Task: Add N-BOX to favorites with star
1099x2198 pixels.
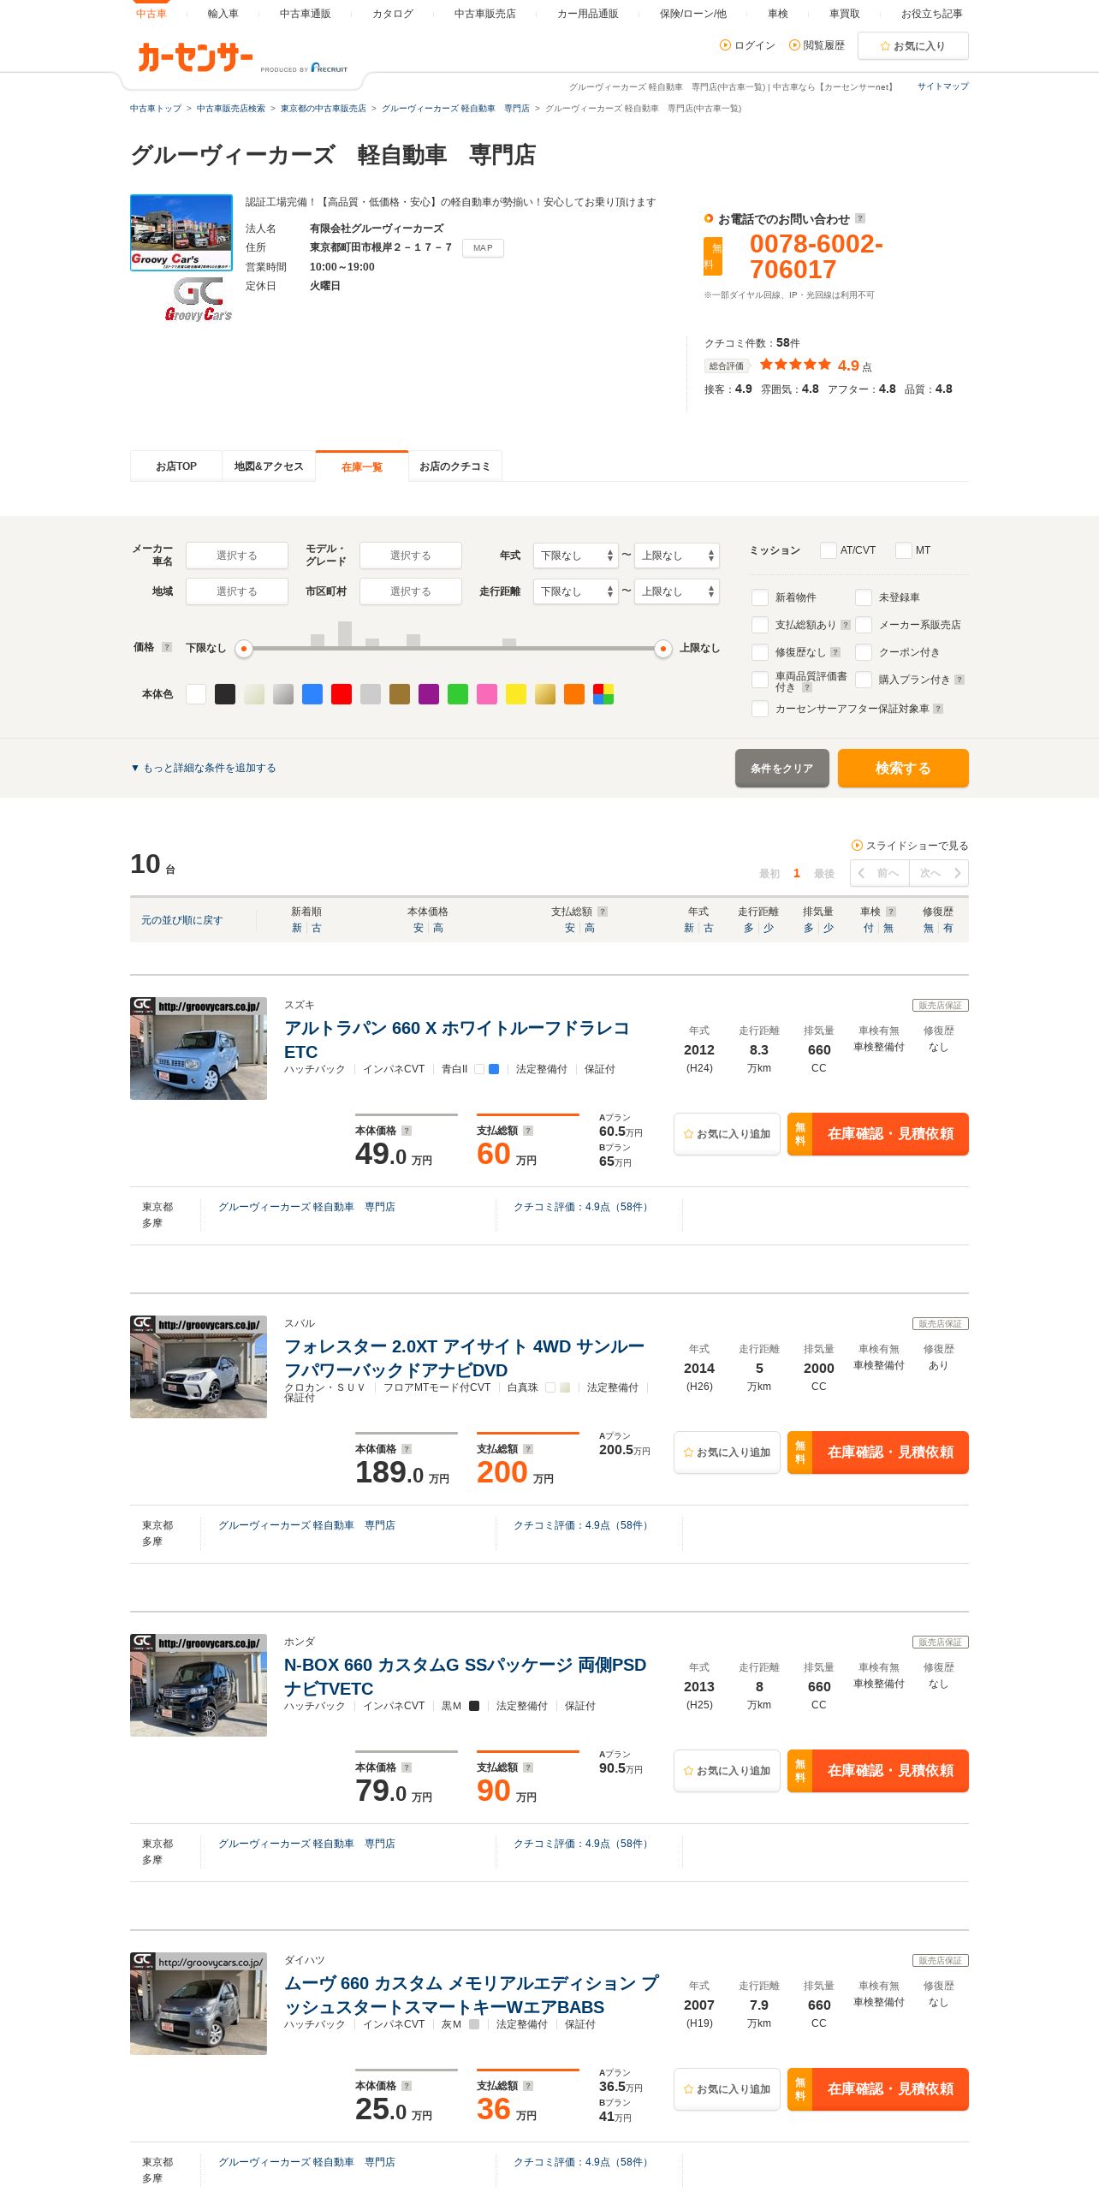Action: click(727, 1771)
